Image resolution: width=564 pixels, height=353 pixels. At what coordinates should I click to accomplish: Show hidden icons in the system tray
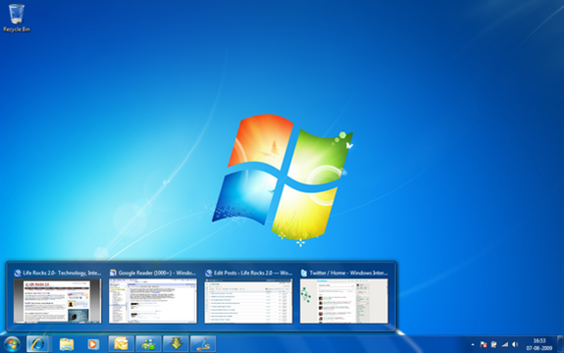click(x=473, y=345)
